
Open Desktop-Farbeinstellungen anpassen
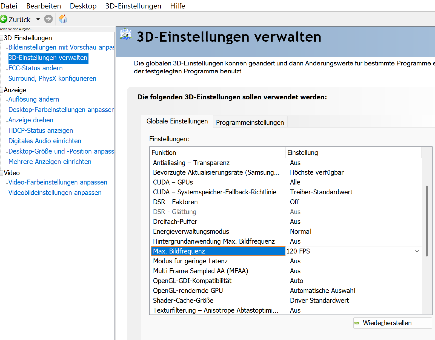click(61, 110)
